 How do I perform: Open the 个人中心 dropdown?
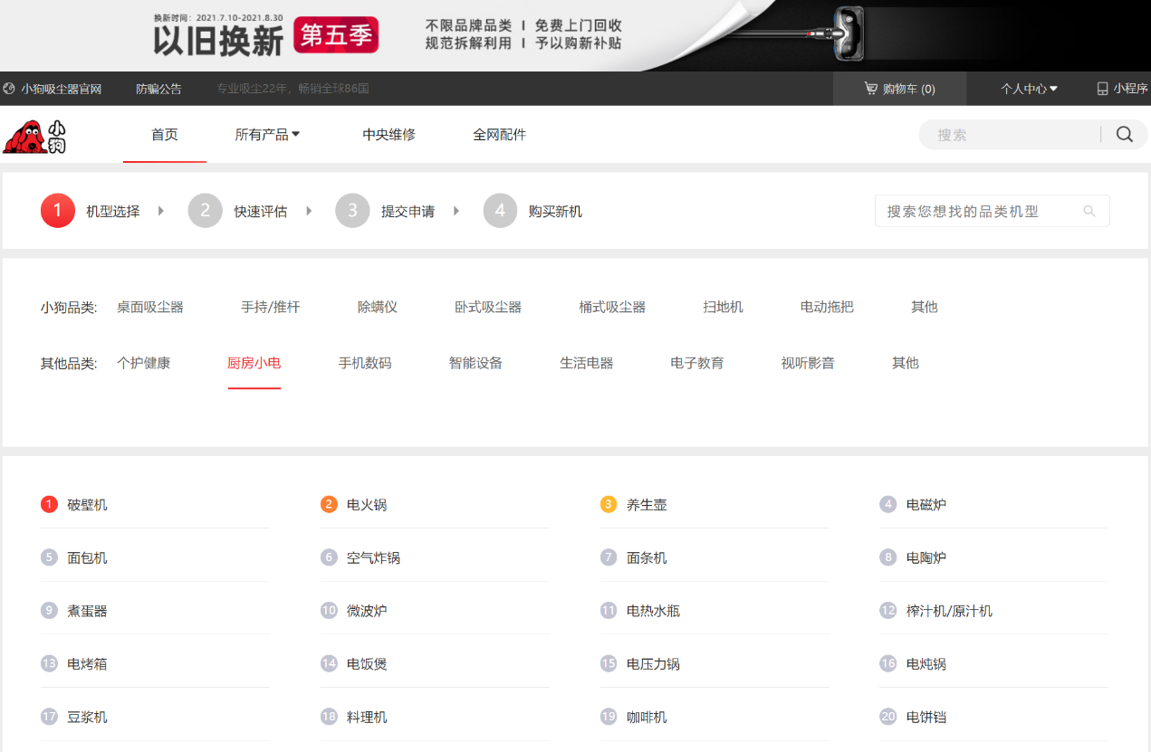pos(1028,89)
